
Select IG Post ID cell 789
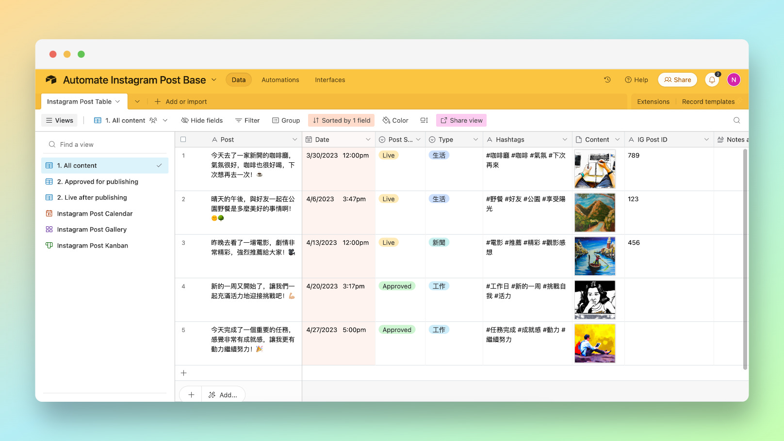pos(669,169)
